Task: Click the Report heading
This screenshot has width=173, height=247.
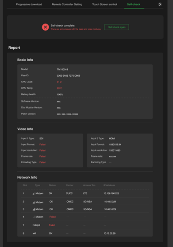Action: click(x=14, y=47)
